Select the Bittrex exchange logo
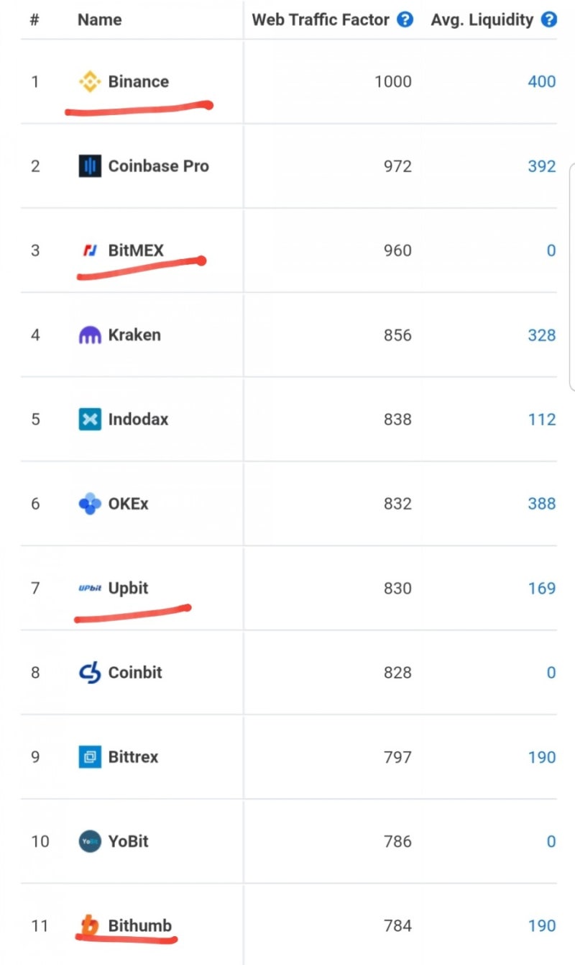The image size is (575, 965). (89, 757)
